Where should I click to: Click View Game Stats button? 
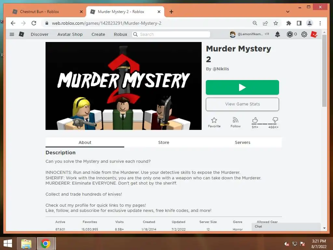tap(242, 104)
